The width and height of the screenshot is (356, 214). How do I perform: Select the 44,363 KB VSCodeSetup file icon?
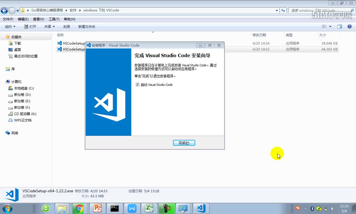[59, 49]
